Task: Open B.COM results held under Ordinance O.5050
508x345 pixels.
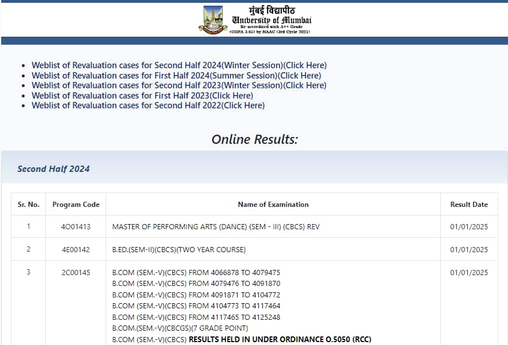Action: [x=242, y=339]
